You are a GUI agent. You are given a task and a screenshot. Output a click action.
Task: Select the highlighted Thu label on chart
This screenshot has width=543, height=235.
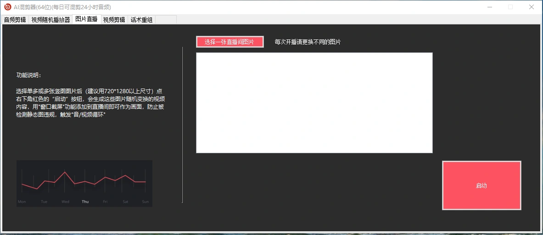tap(85, 201)
